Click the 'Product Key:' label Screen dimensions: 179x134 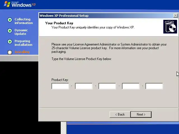point(60,80)
